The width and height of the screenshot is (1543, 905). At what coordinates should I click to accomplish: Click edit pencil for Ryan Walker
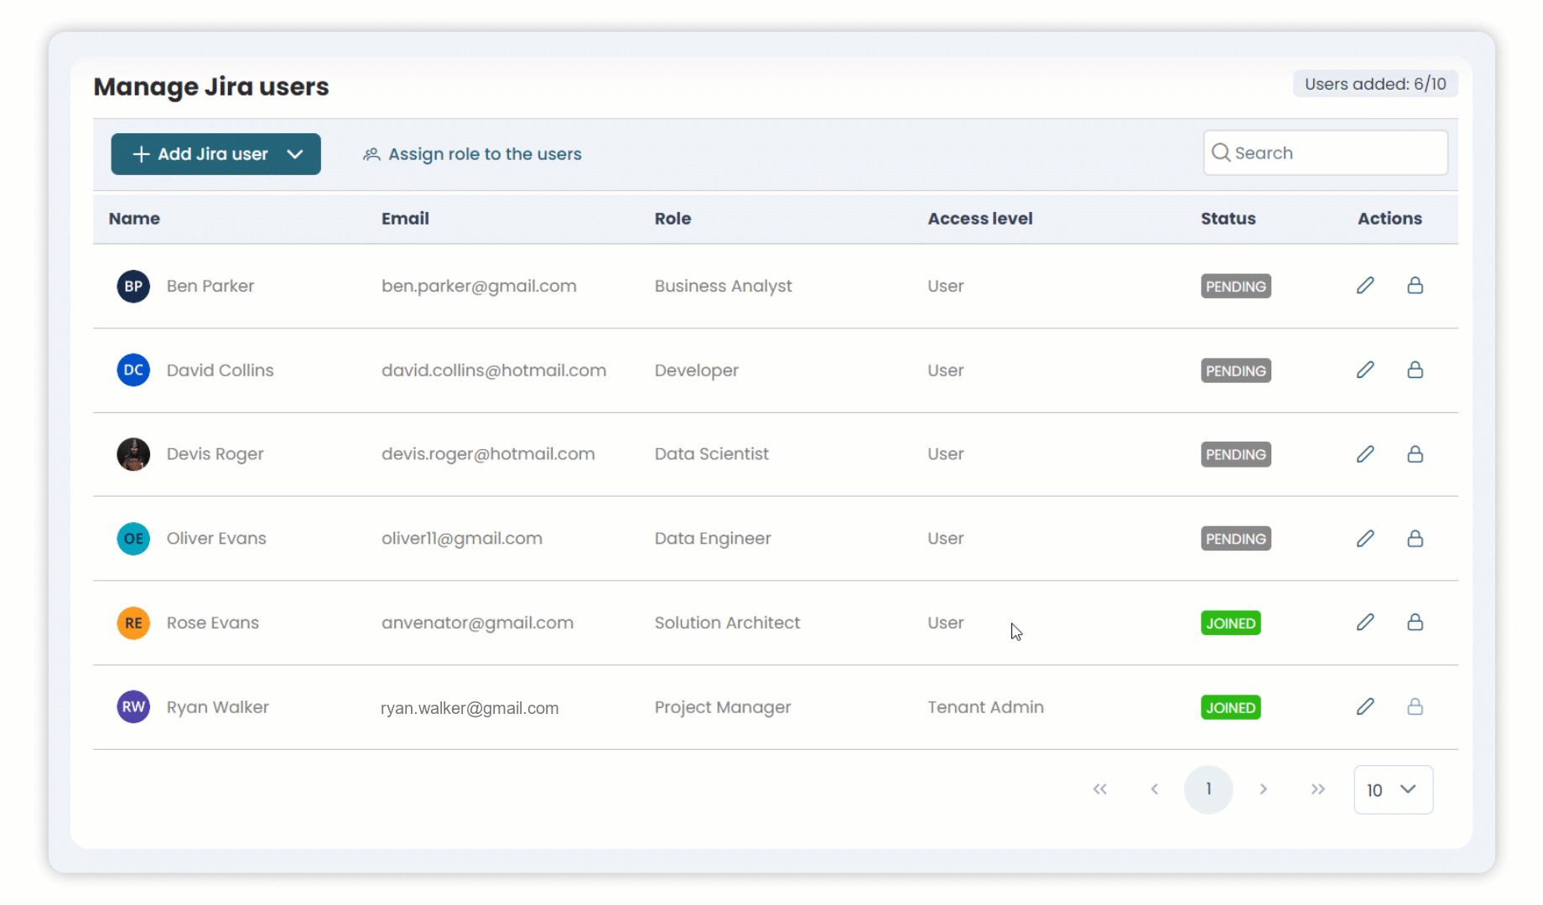click(1365, 706)
